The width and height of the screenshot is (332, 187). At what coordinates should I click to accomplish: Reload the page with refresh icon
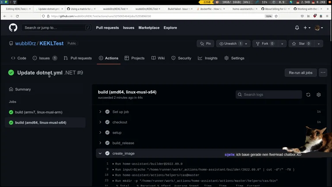coord(17,16)
